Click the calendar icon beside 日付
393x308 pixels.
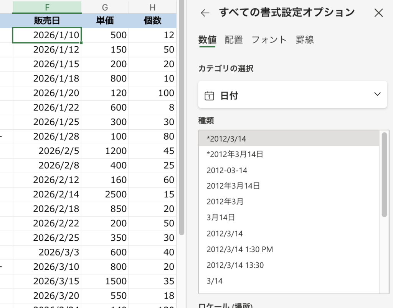point(209,96)
